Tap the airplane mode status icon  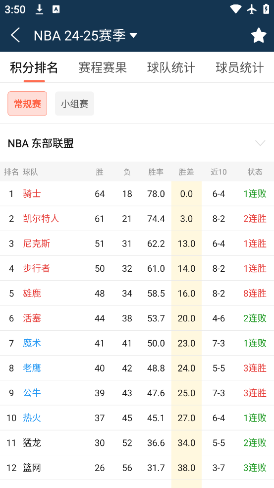coord(252,9)
